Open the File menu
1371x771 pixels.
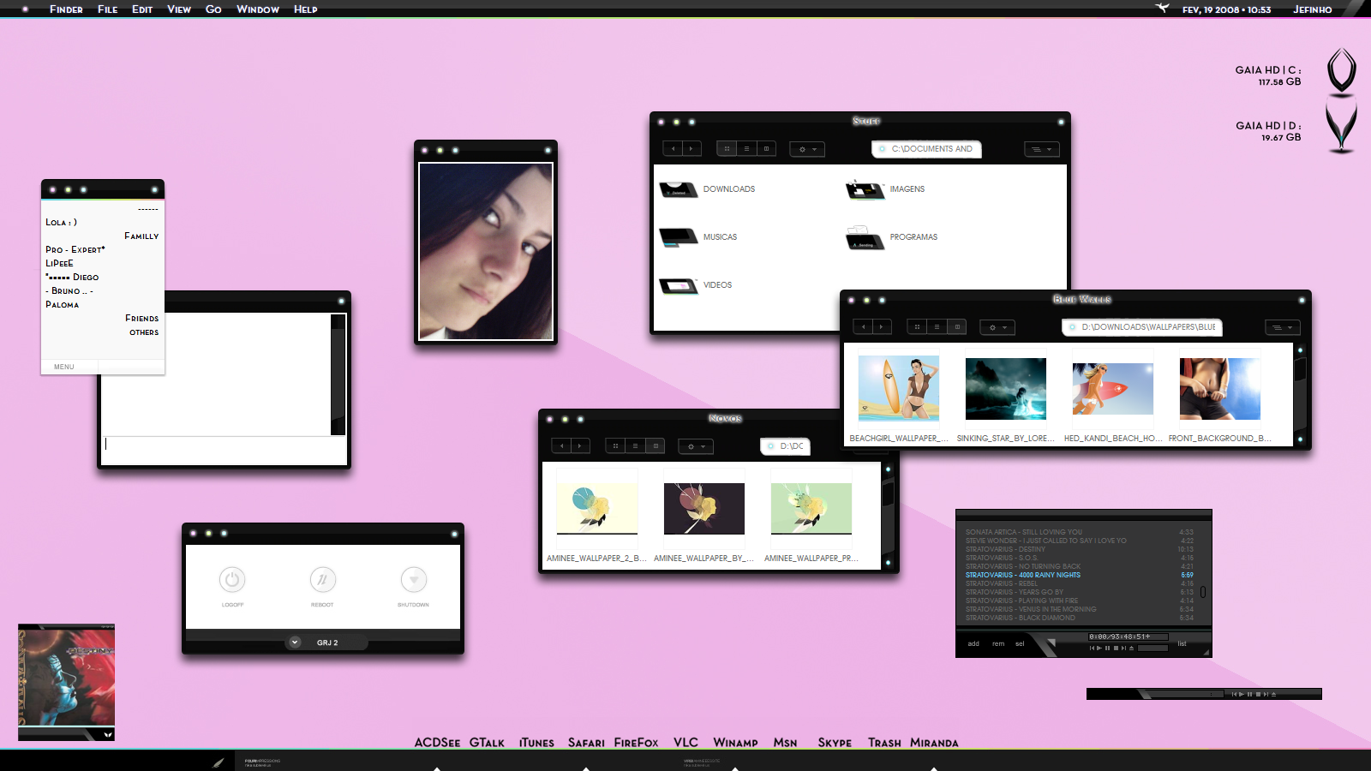click(x=108, y=9)
